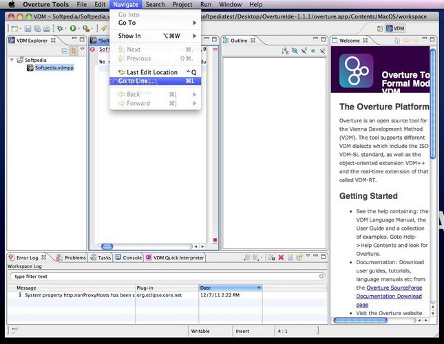444x344 pixels.
Task: Click the External Tools run icon
Action: coord(86,28)
